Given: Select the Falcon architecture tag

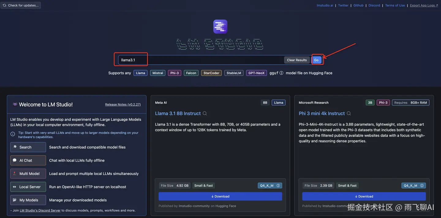Looking at the screenshot, I should pos(191,73).
